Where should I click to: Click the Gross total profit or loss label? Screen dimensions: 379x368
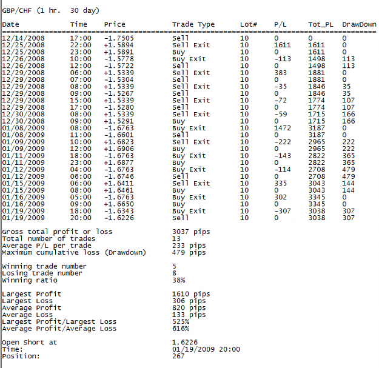point(57,232)
